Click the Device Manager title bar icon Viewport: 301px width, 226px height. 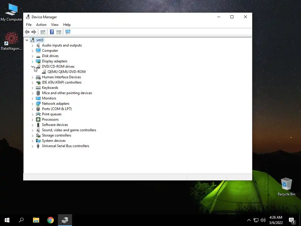tap(28, 17)
